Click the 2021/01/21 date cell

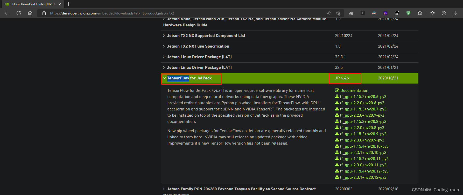(388, 67)
